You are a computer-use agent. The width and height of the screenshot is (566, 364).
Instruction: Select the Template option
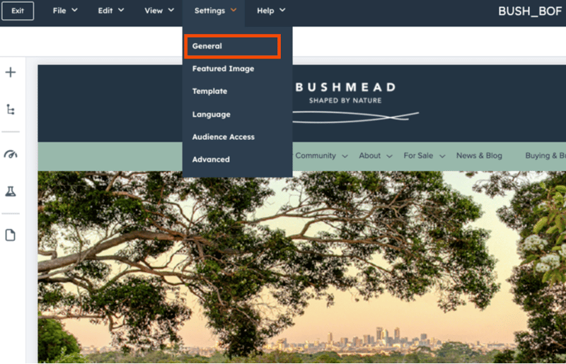click(x=209, y=91)
